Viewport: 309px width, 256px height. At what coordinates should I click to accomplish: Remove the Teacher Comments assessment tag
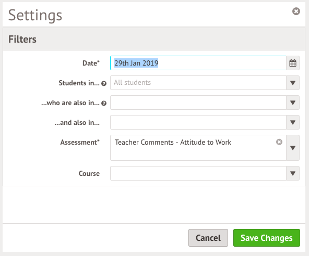(x=279, y=142)
